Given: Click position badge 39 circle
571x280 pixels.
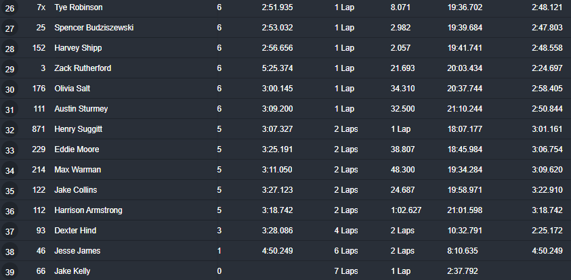Looking at the screenshot, I should (x=9, y=272).
